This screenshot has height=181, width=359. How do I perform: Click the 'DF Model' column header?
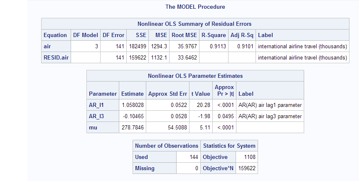pyautogui.click(x=86, y=35)
